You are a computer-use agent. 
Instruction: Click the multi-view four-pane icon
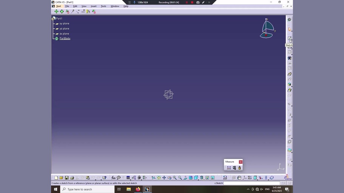tap(191, 178)
